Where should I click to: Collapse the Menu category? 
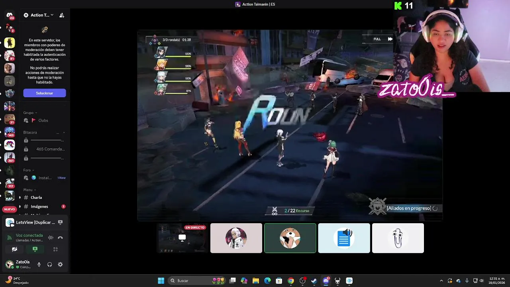pos(30,190)
